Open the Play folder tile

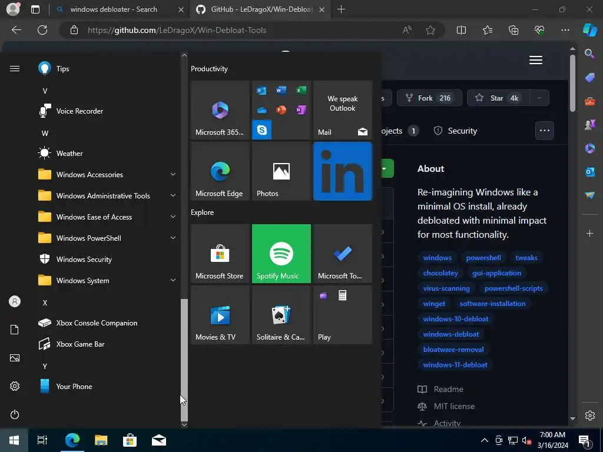click(x=343, y=315)
